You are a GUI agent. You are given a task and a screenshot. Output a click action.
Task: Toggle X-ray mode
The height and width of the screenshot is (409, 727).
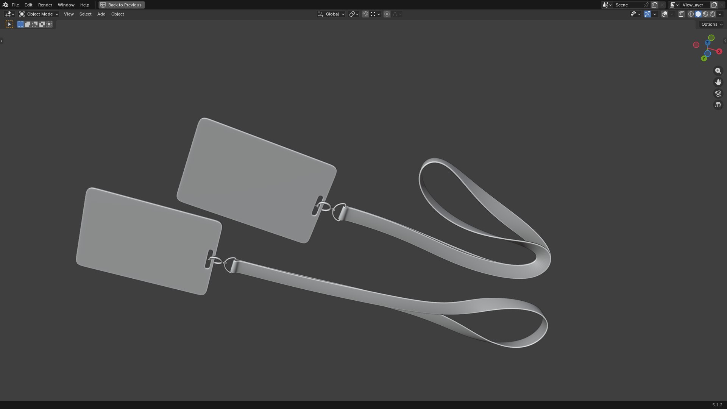click(x=681, y=14)
